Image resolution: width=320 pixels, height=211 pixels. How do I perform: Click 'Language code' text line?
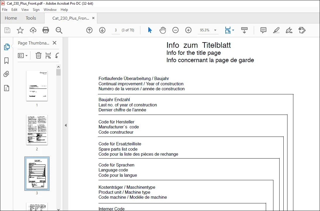point(113,170)
